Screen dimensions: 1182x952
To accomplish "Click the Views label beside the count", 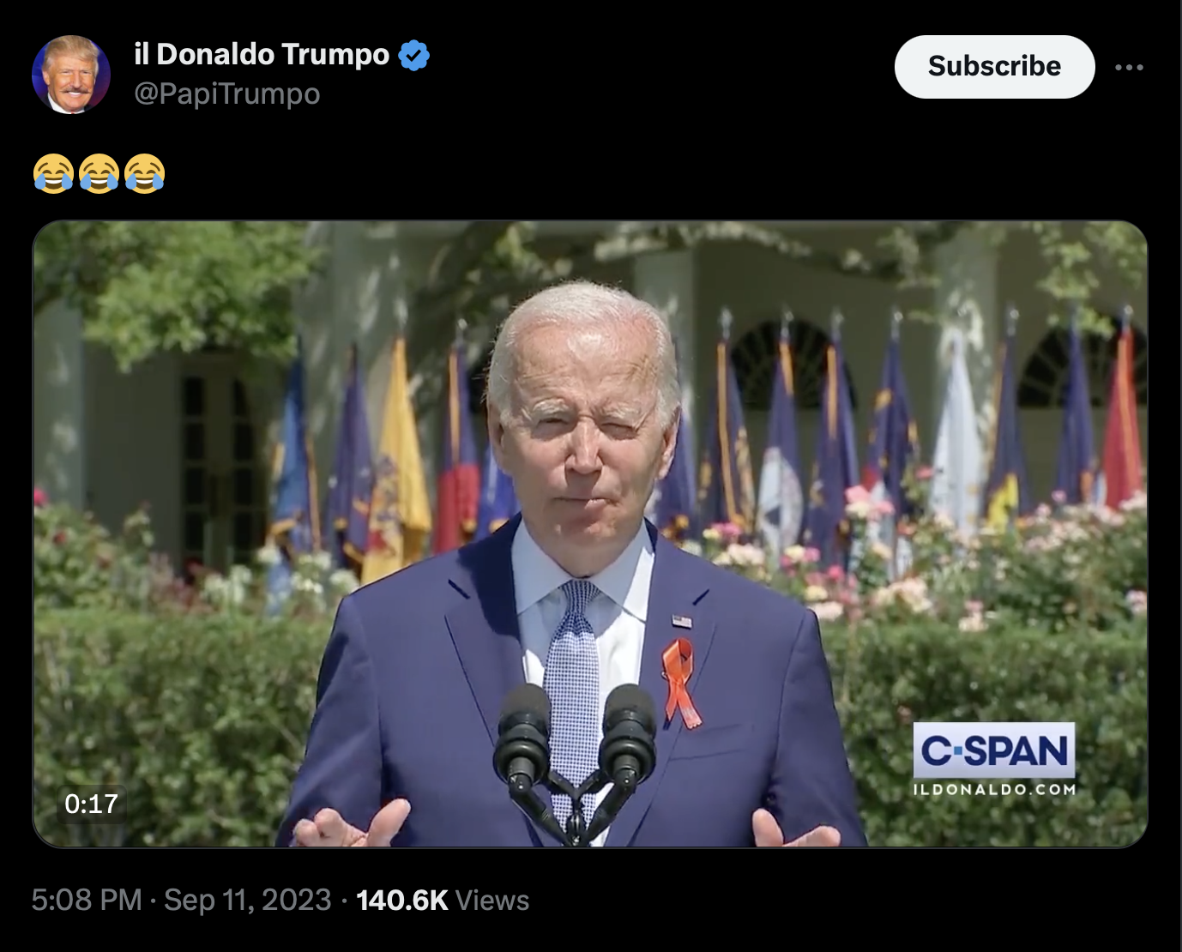I will tap(492, 900).
